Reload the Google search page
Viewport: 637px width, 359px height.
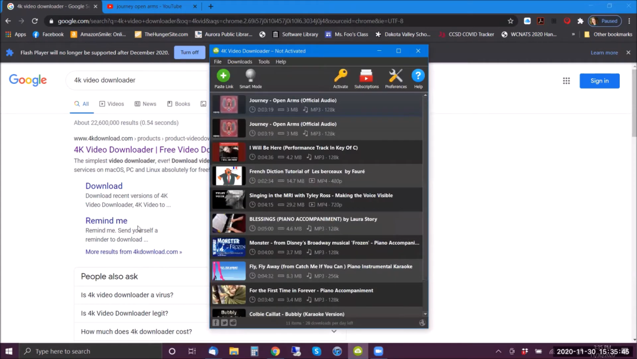pos(35,21)
